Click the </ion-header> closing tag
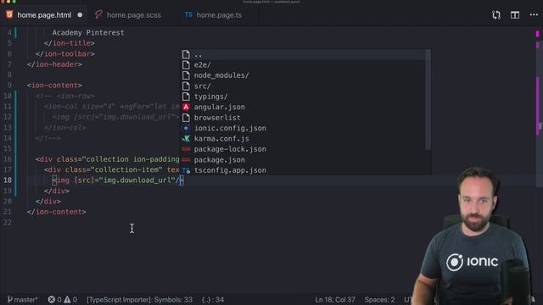 [x=54, y=64]
